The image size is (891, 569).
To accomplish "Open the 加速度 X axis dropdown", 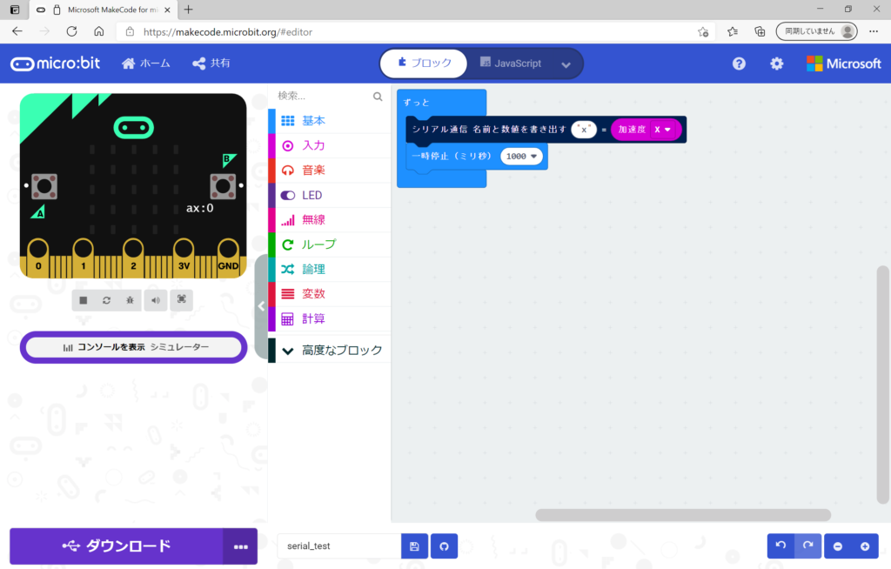I will (x=667, y=130).
